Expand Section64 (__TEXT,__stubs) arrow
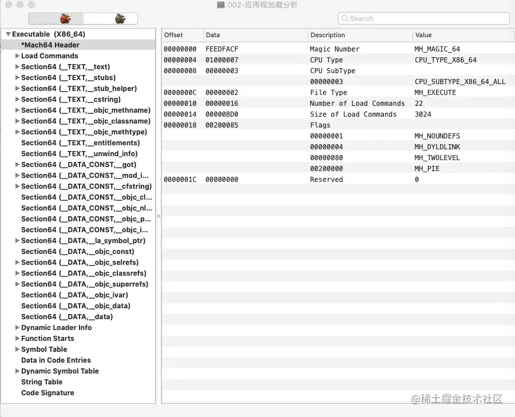This screenshot has width=515, height=417. [x=17, y=77]
